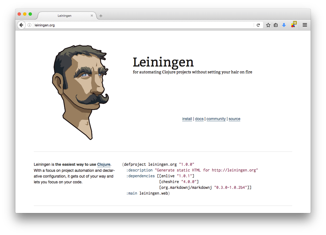Screen dimensions: 326x235
Task: Open the hamburger browser menu
Action: [305, 25]
